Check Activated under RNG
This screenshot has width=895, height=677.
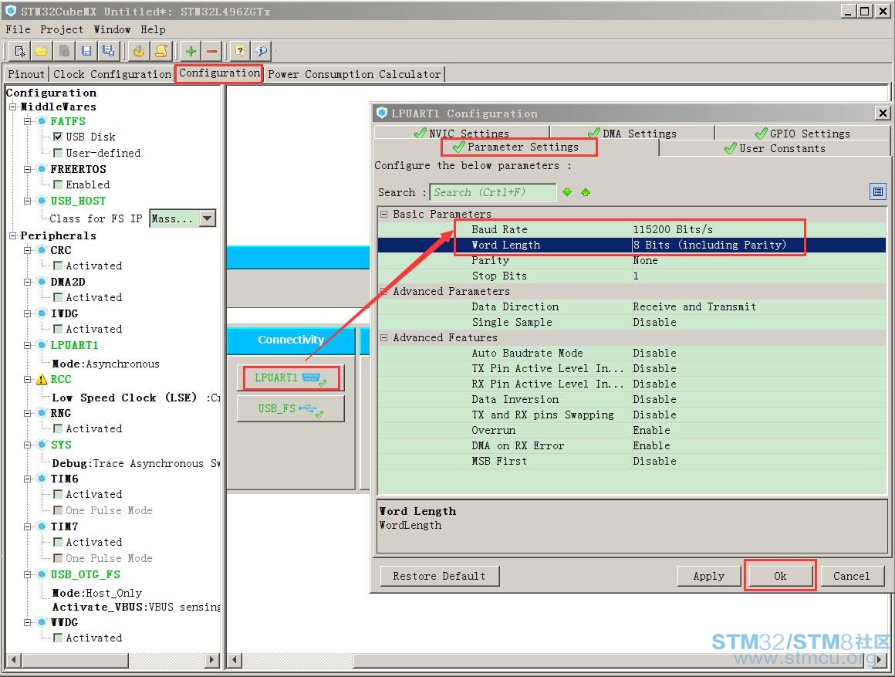tap(58, 428)
